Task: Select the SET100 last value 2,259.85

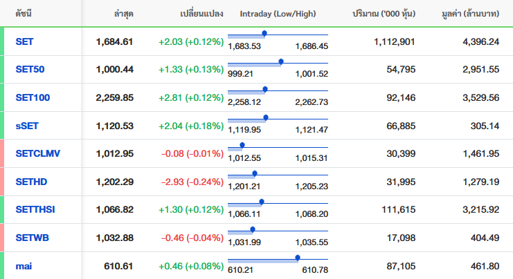Action: (x=114, y=97)
